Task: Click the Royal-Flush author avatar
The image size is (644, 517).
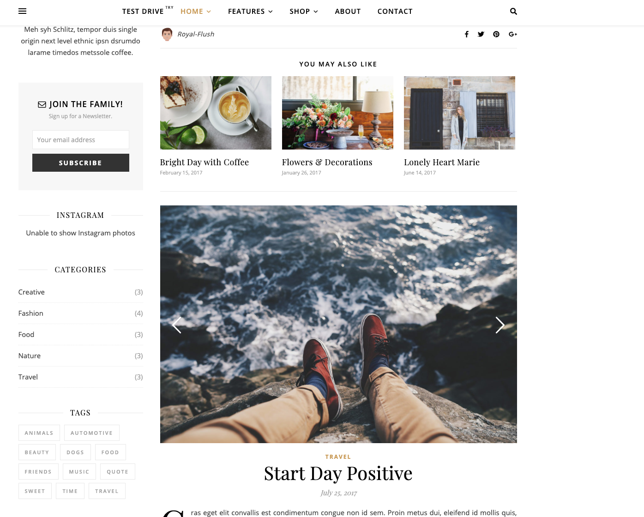Action: 167,34
